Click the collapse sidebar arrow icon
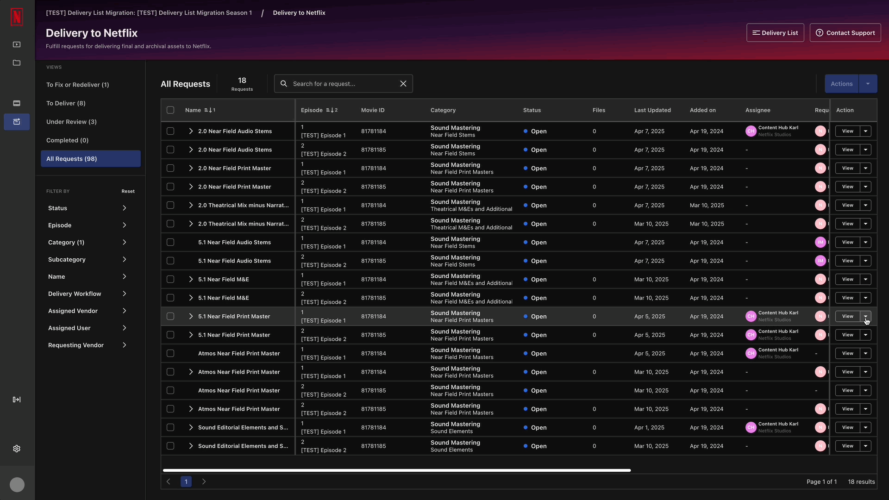 [x=17, y=400]
